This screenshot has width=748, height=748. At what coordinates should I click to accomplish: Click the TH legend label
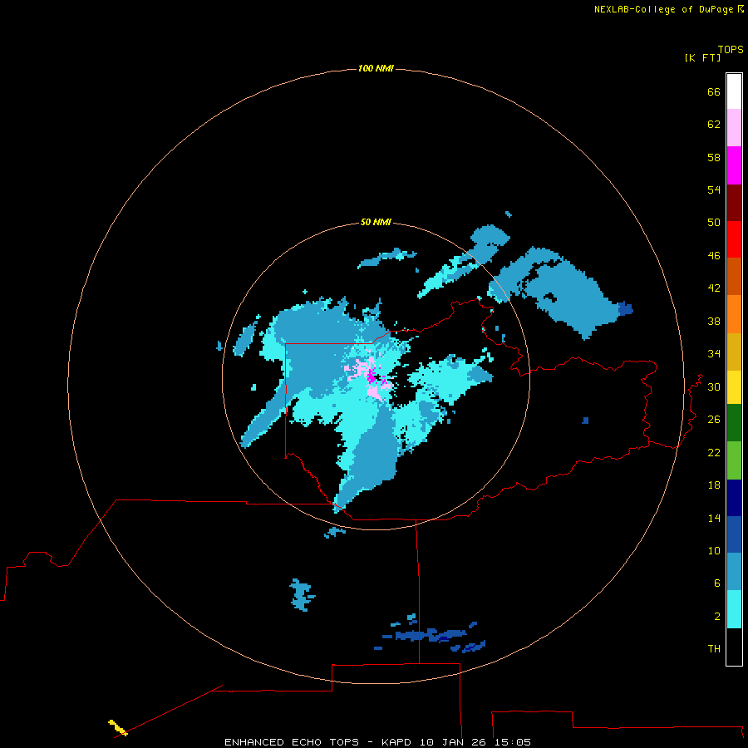pyautogui.click(x=714, y=649)
